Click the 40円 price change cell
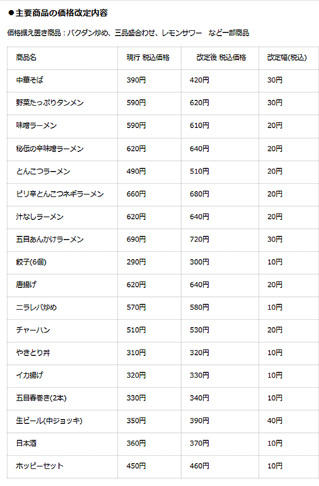Image resolution: width=319 pixels, height=486 pixels. coord(275,421)
